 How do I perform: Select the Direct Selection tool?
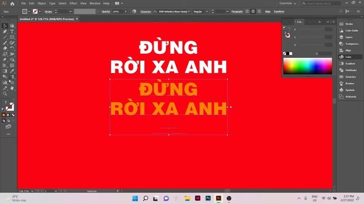(x=12, y=25)
